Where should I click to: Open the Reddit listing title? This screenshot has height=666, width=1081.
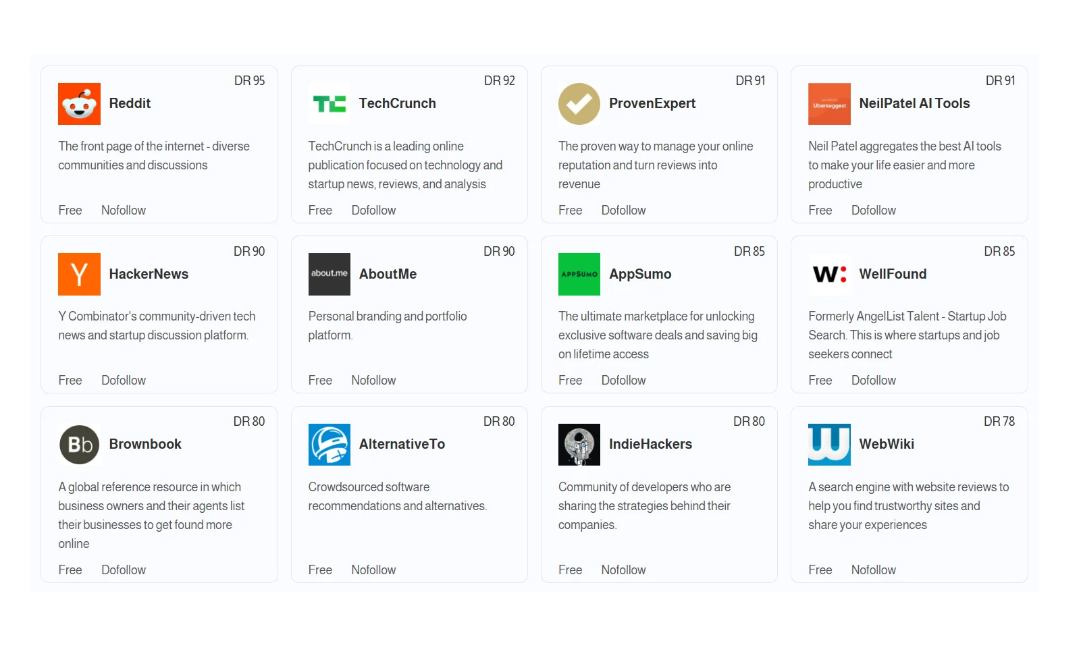click(130, 103)
